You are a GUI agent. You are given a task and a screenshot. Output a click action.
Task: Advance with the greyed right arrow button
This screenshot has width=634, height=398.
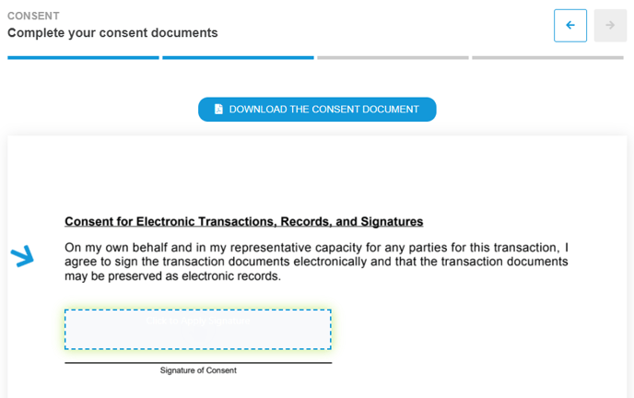point(610,26)
